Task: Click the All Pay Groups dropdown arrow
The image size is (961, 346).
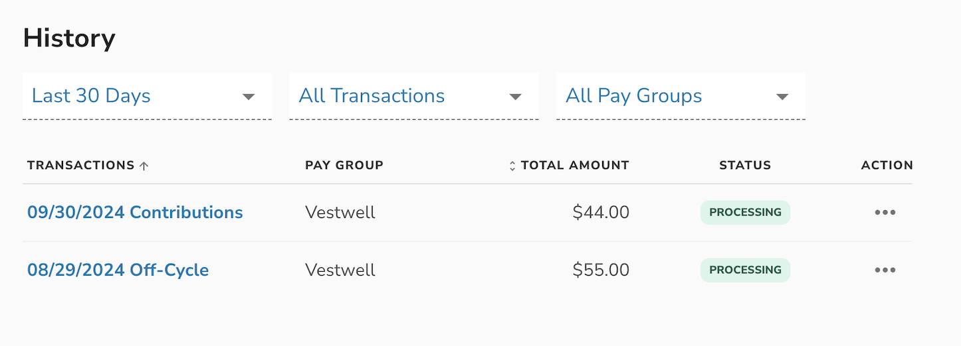Action: (x=782, y=97)
